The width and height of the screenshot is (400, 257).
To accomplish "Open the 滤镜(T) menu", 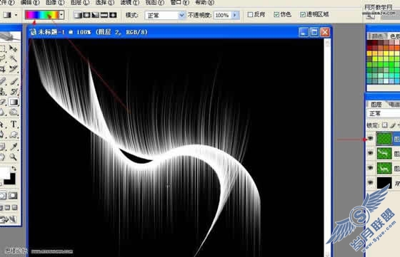I will point(130,3).
